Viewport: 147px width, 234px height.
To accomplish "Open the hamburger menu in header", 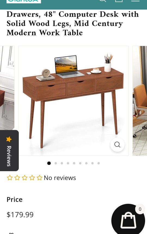I will (x=135, y=1).
